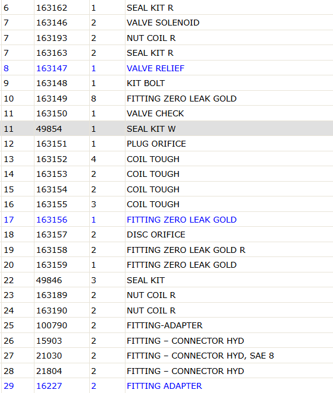This screenshot has width=333, height=393.
Task: Select the KIT BOLT row
Action: [167, 83]
